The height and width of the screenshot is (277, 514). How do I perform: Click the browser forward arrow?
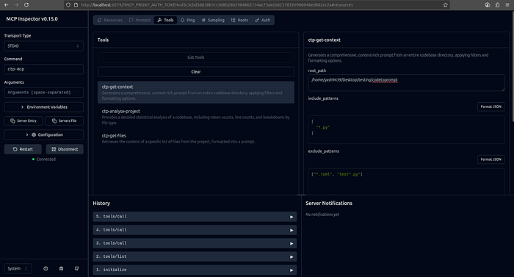pos(16,5)
